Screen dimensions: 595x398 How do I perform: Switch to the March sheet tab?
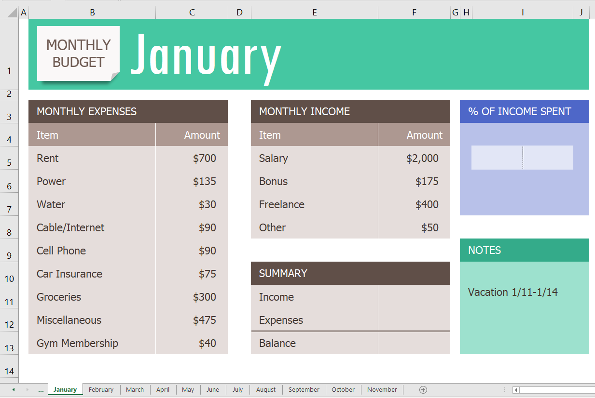(x=135, y=390)
